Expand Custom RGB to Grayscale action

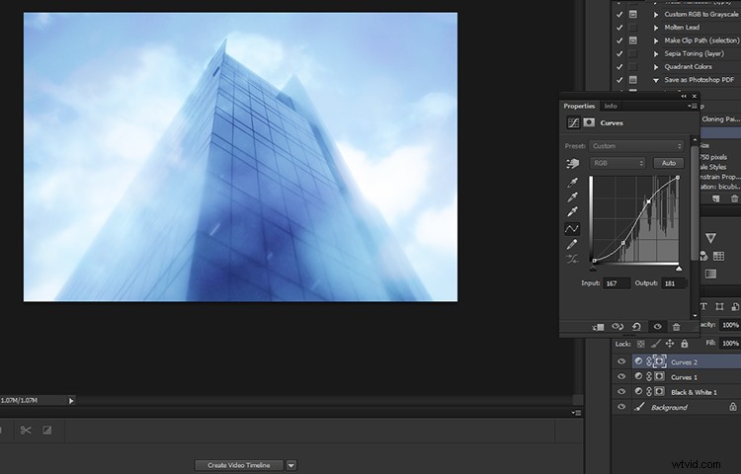coord(656,15)
